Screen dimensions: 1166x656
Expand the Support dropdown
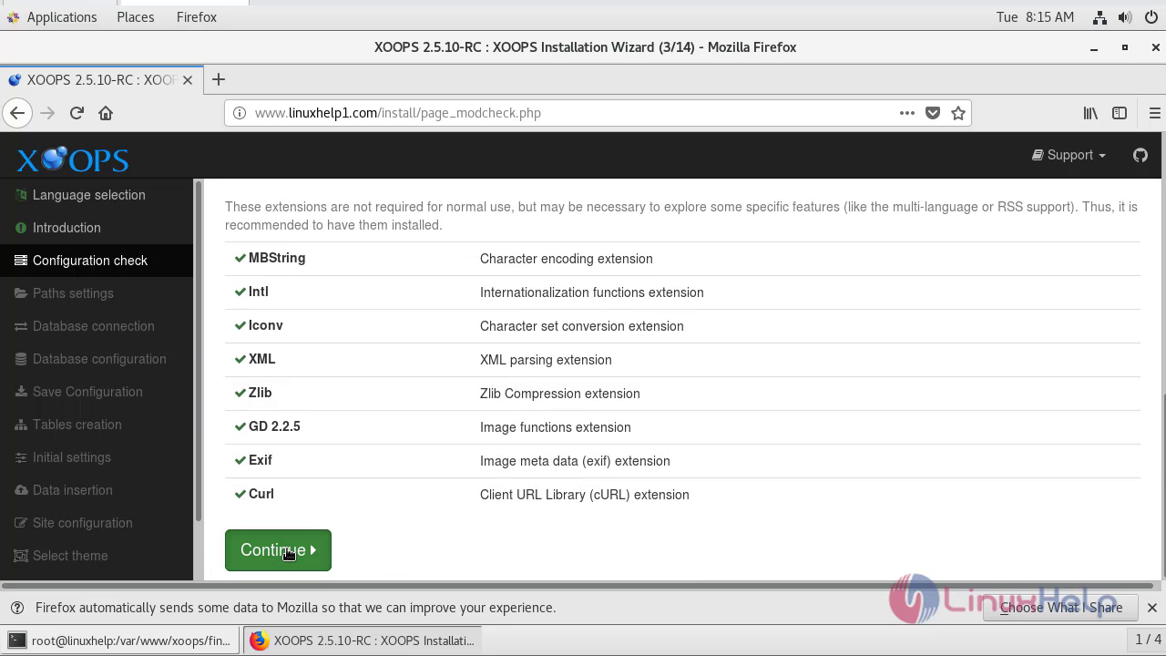tap(1069, 155)
